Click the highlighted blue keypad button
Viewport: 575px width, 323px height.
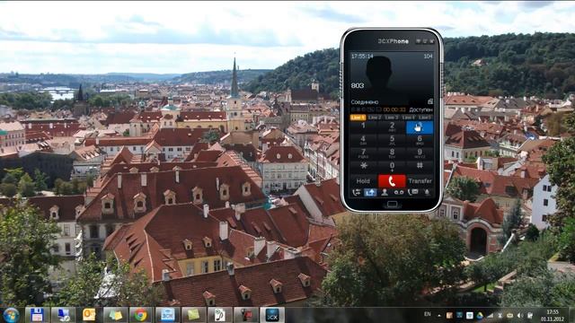(x=420, y=127)
